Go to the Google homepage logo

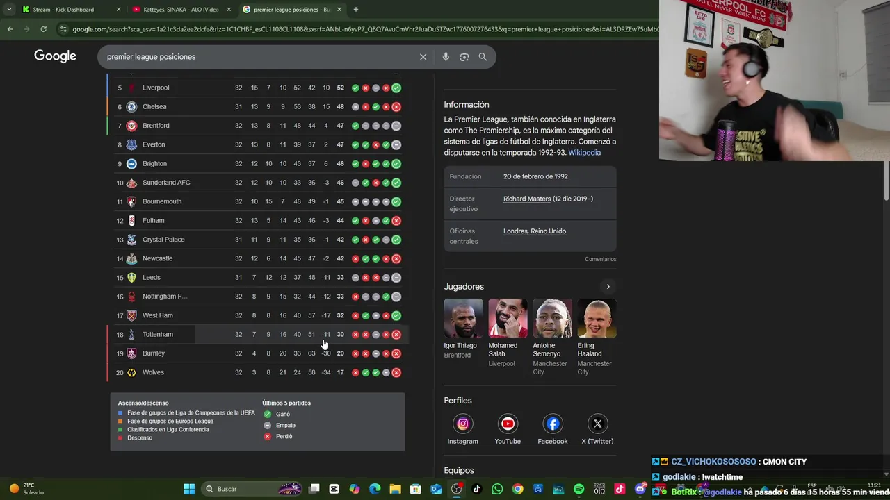(x=55, y=56)
